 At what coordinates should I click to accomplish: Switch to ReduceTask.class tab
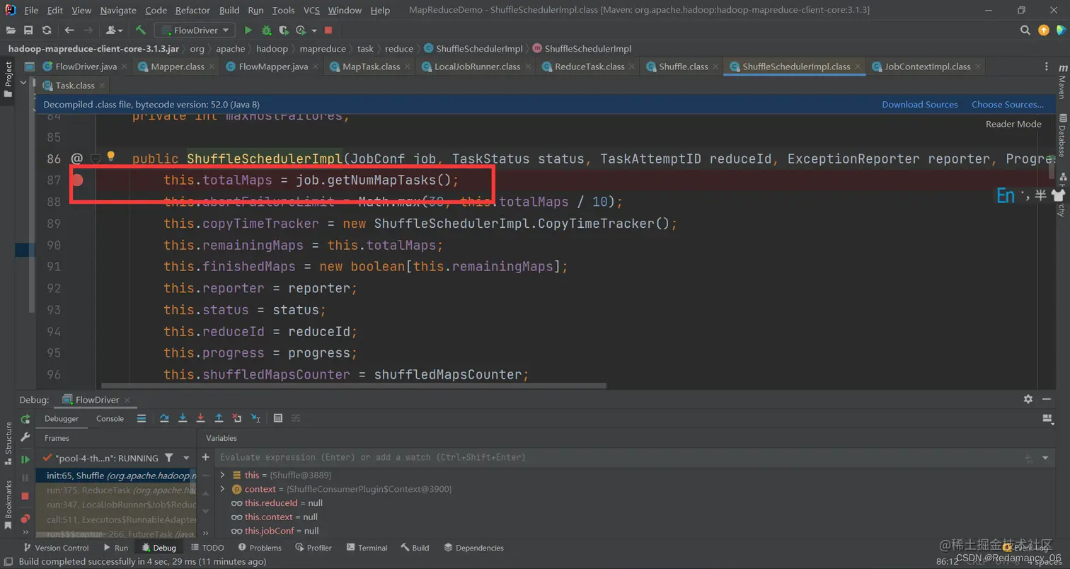click(x=589, y=67)
